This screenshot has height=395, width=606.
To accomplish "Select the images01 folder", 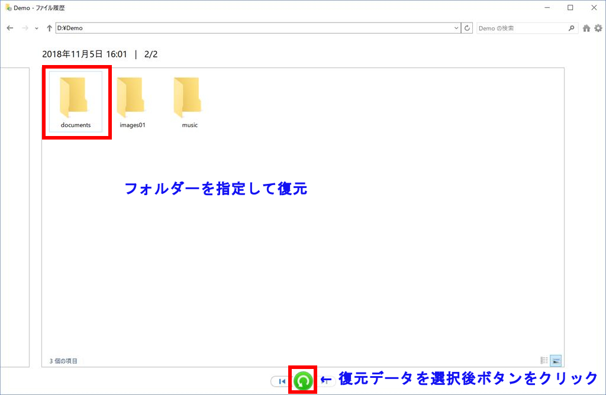I will pos(132,102).
